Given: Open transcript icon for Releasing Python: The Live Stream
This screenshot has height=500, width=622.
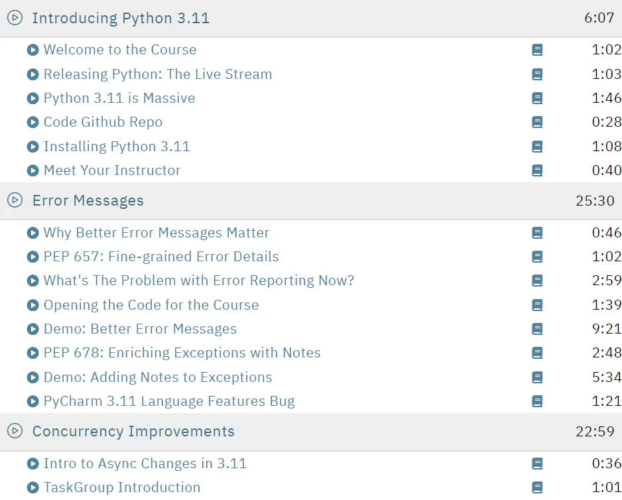Looking at the screenshot, I should (537, 74).
